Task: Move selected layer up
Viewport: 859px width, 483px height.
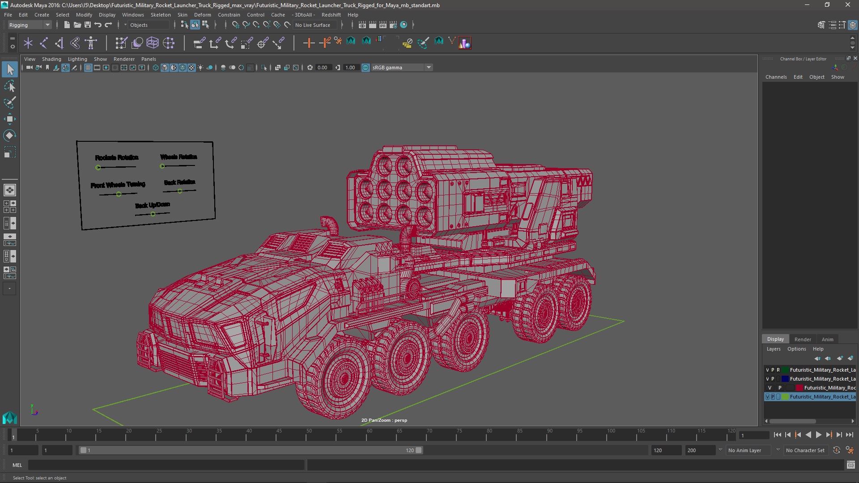Action: [817, 358]
